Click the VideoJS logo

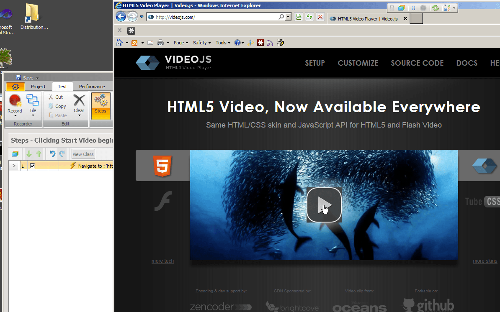pyautogui.click(x=173, y=62)
